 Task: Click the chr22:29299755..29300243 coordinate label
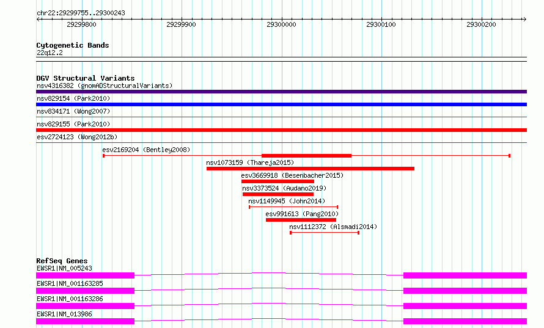click(81, 13)
